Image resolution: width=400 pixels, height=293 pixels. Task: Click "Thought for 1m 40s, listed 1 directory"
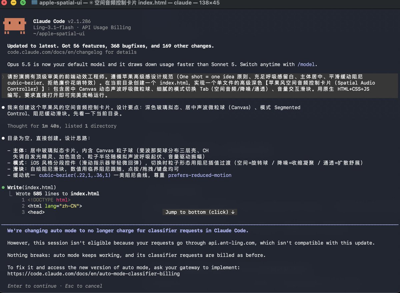pyautogui.click(x=62, y=126)
